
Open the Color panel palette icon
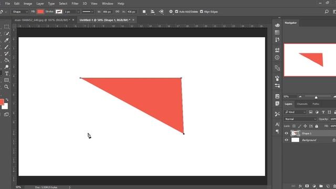pos(277,25)
